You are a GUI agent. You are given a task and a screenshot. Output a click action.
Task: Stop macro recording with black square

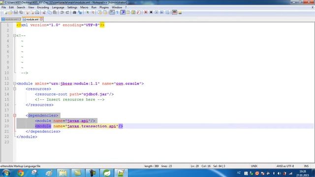(x=151, y=12)
